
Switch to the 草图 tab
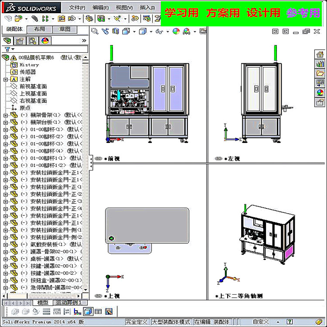click(x=65, y=29)
